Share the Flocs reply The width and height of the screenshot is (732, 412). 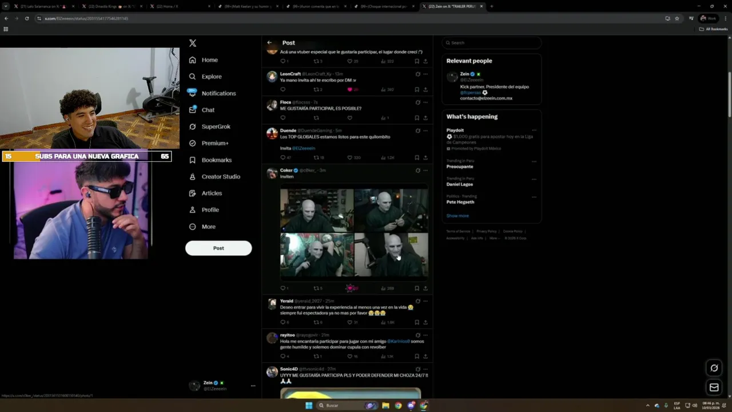pos(425,118)
